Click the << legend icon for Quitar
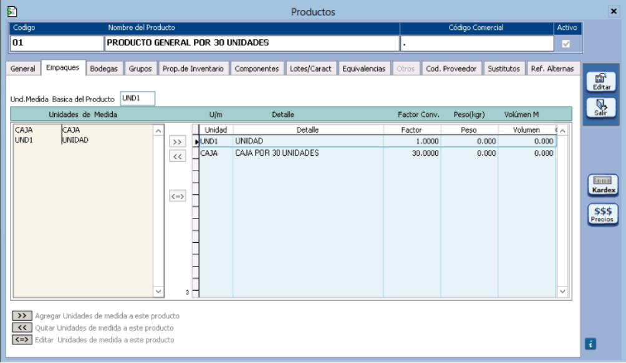Viewport: 626px width, 363px height. [x=22, y=328]
